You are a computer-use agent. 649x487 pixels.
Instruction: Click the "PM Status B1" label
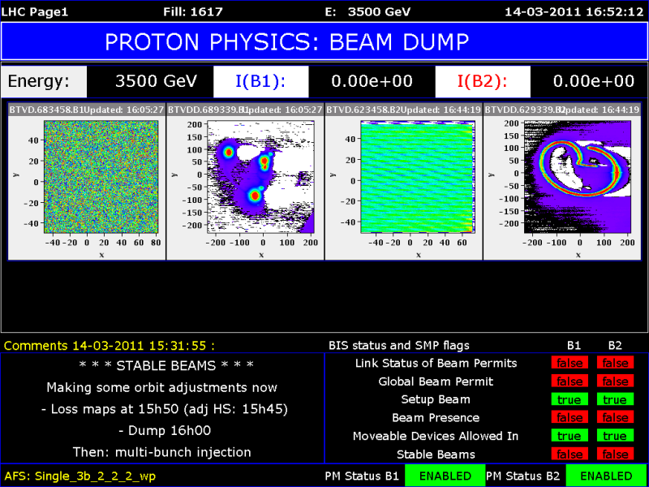363,476
